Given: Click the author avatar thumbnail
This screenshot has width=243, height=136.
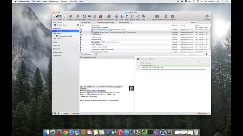Looking at the screenshot, I should click(131, 88).
